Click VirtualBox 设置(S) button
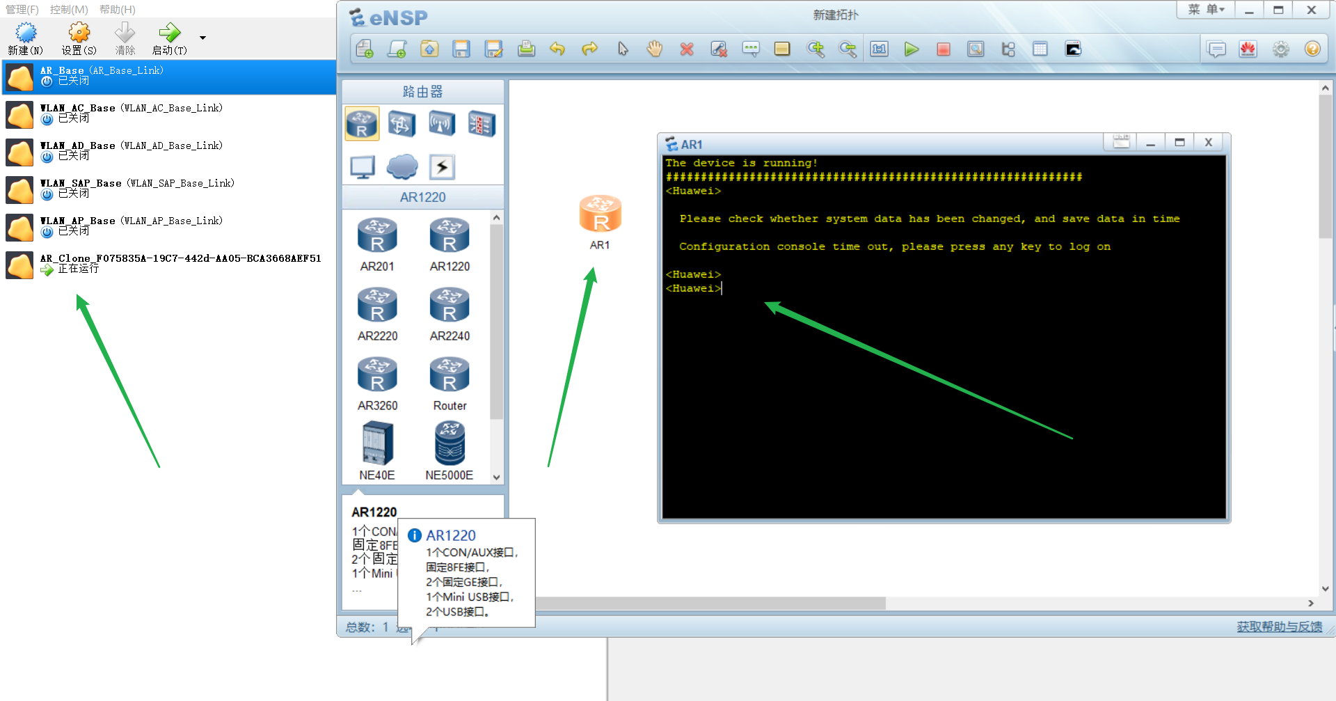 click(79, 38)
